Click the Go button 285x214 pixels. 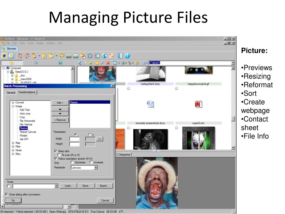click(13, 200)
